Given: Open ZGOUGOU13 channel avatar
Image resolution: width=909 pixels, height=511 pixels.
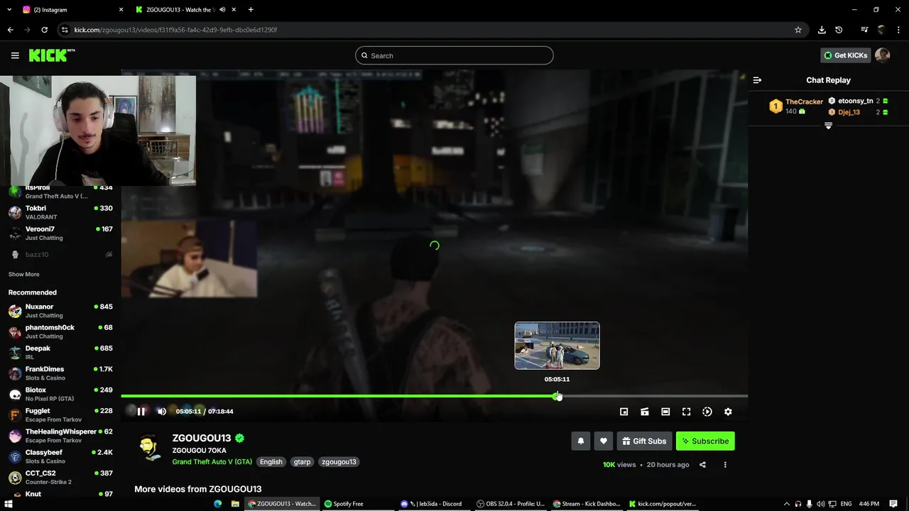Looking at the screenshot, I should pos(149,449).
